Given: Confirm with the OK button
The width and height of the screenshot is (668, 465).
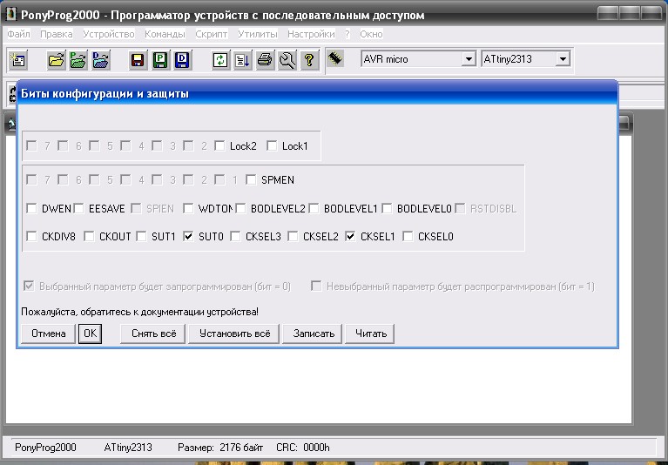Looking at the screenshot, I should [x=90, y=334].
